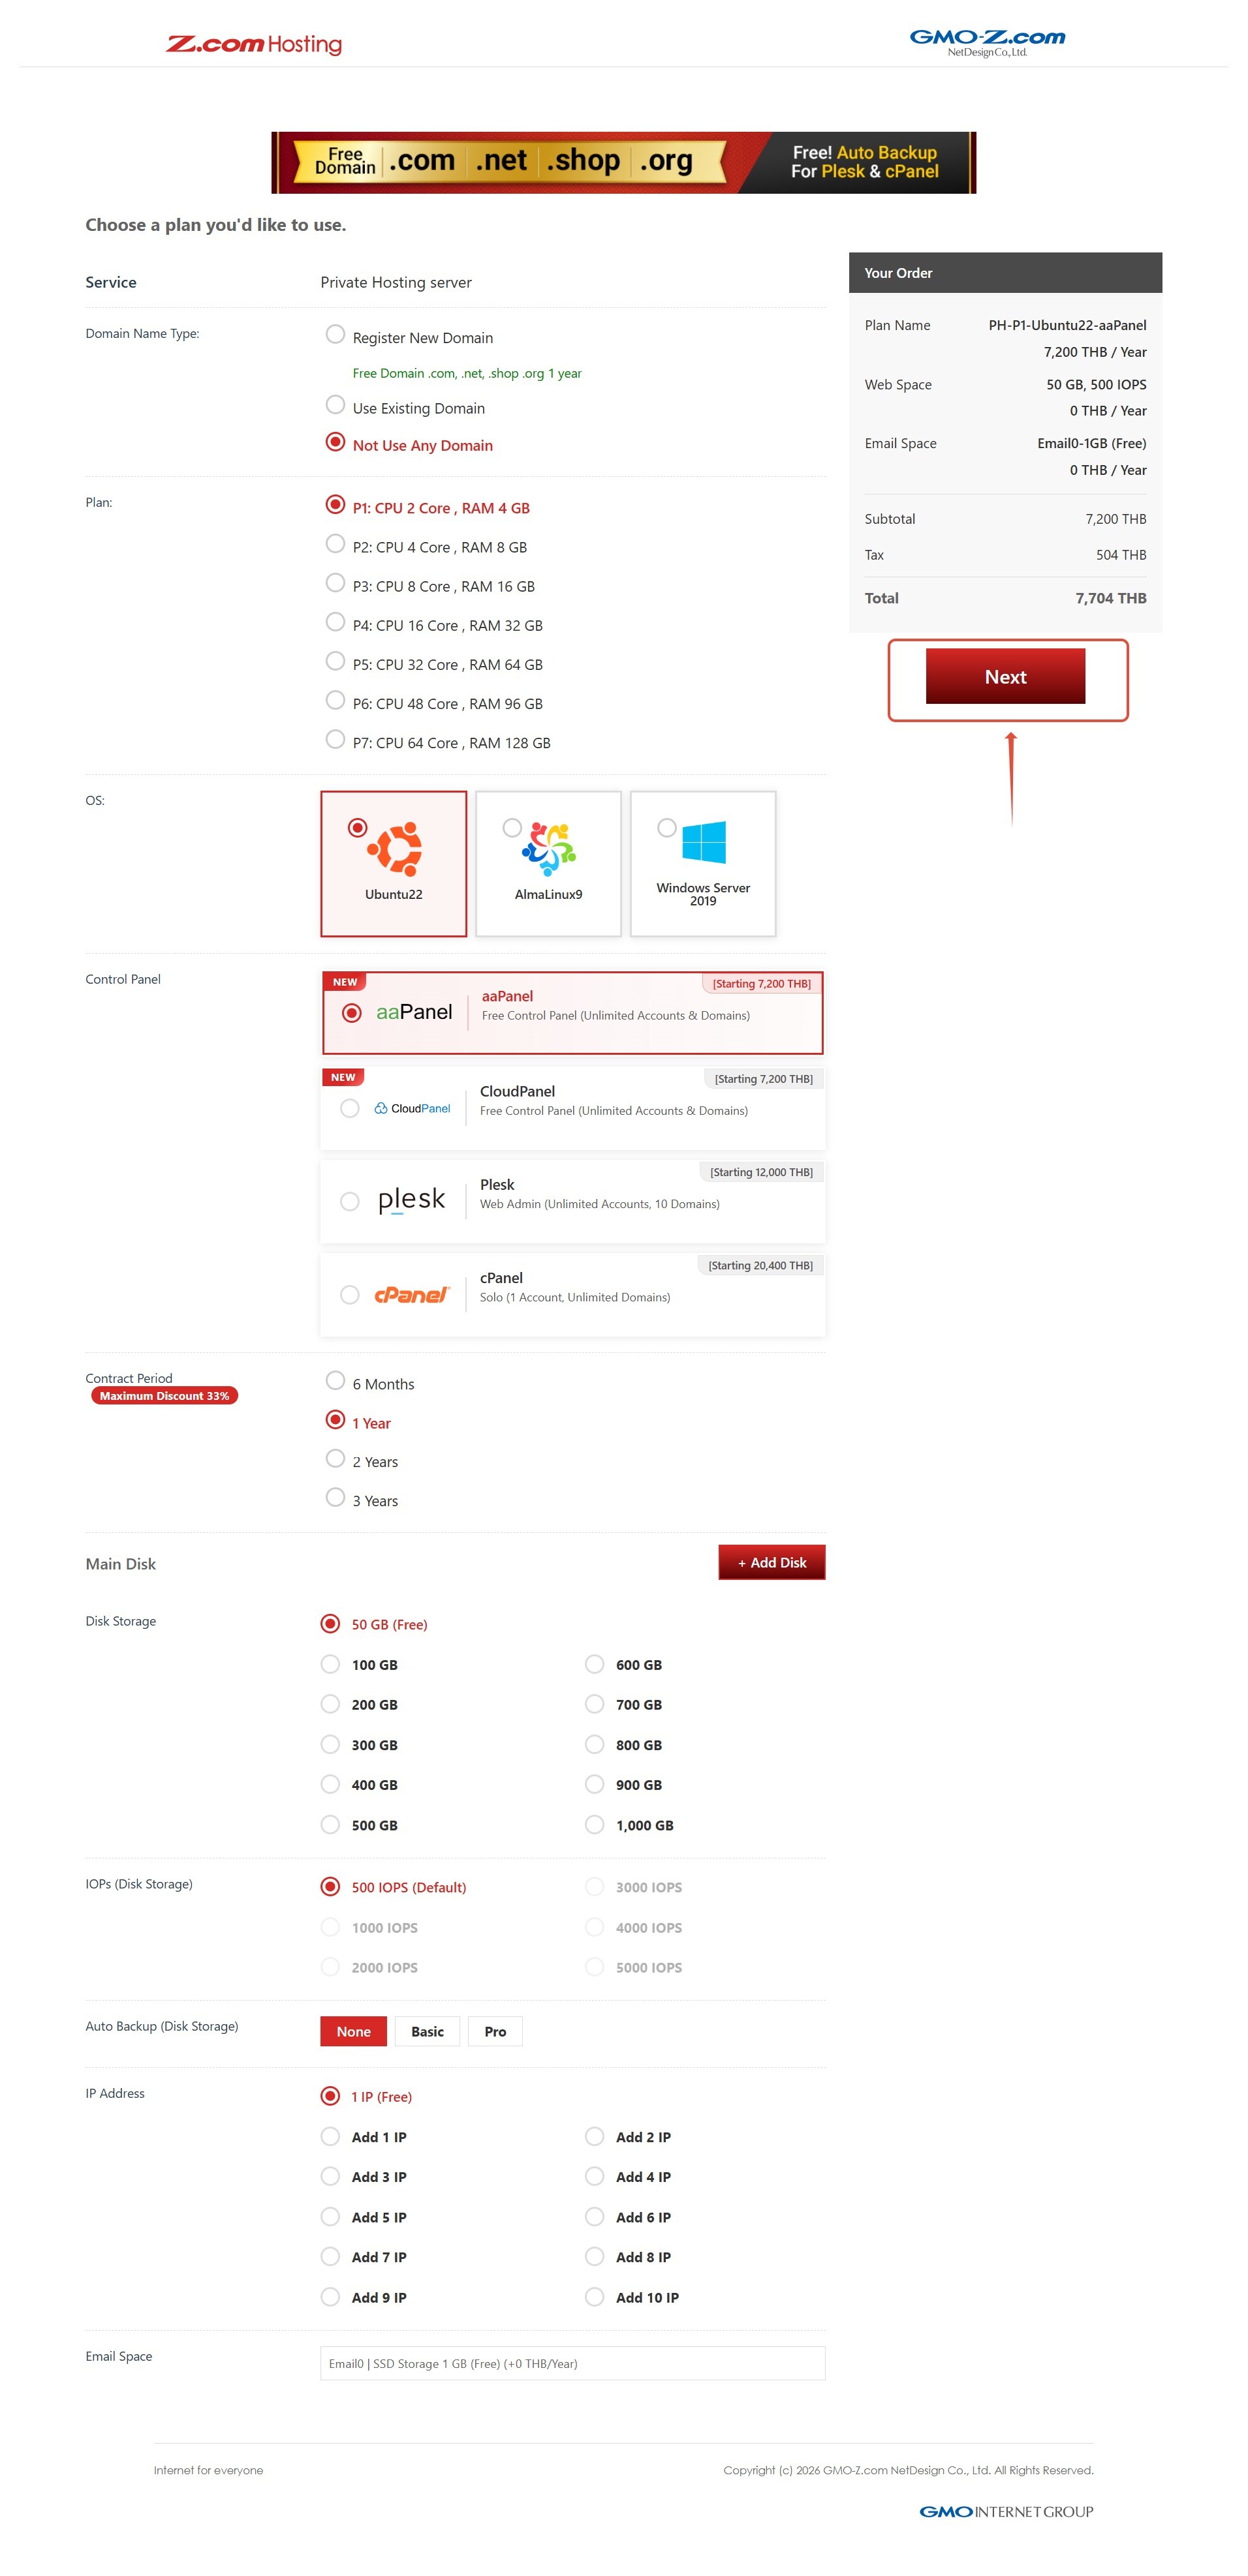Image resolution: width=1248 pixels, height=2576 pixels.
Task: Select 1 IP (Free) option
Action: point(330,2096)
